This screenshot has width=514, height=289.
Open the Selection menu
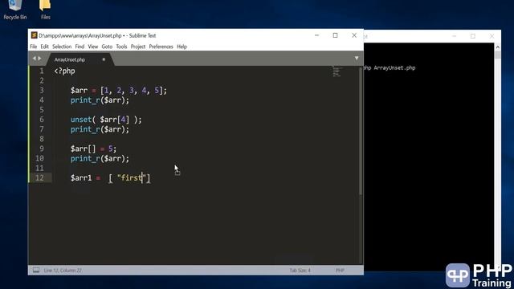pos(62,47)
